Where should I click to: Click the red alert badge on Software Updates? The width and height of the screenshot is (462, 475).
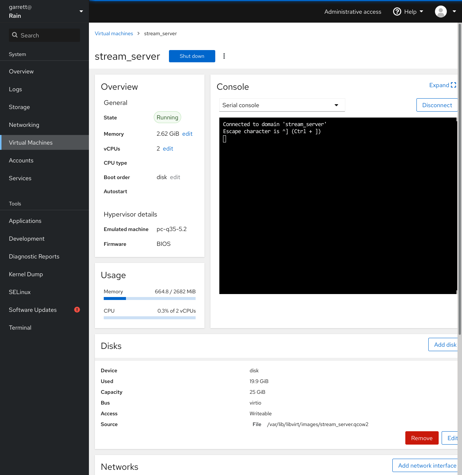click(x=77, y=310)
